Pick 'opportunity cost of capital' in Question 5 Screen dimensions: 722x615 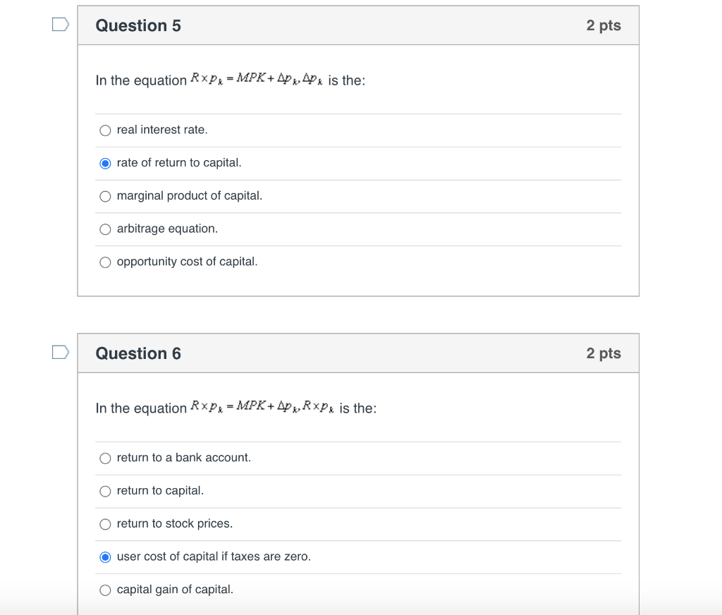[x=104, y=262]
